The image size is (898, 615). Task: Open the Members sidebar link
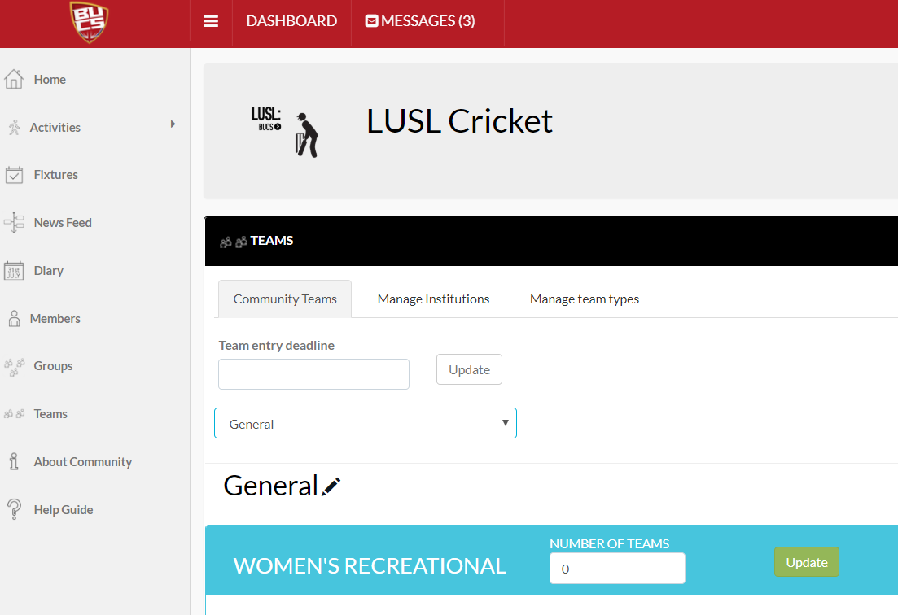click(x=55, y=319)
